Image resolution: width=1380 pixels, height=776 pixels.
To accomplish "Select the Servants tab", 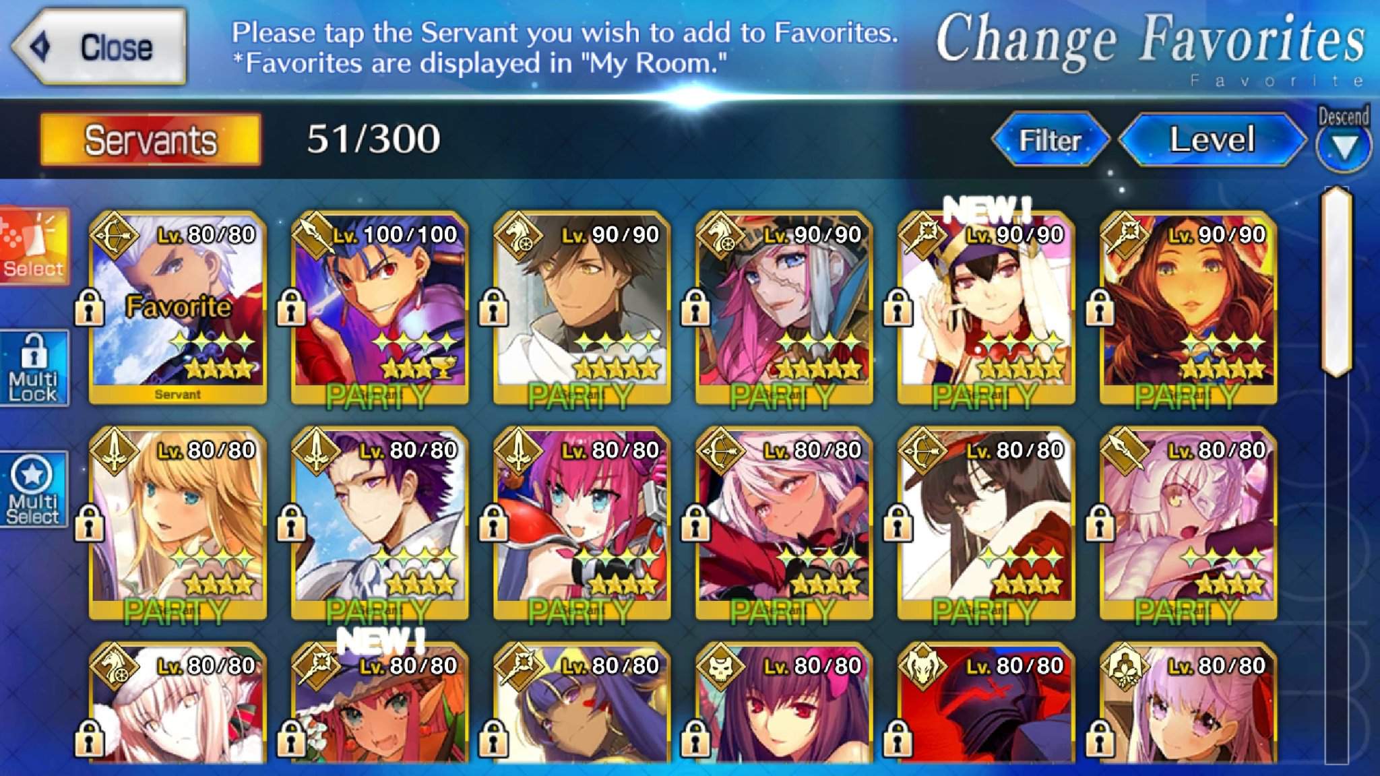I will 150,139.
